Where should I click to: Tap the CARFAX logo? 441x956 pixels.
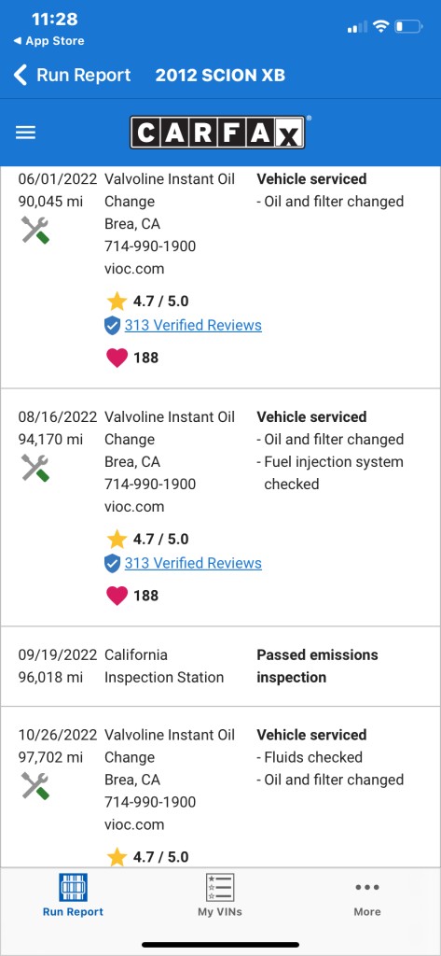(217, 133)
